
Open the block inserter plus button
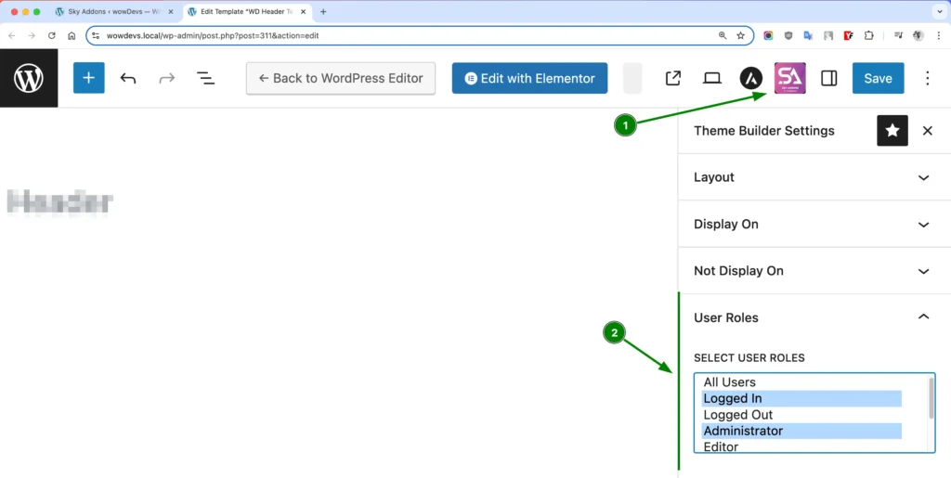point(89,78)
